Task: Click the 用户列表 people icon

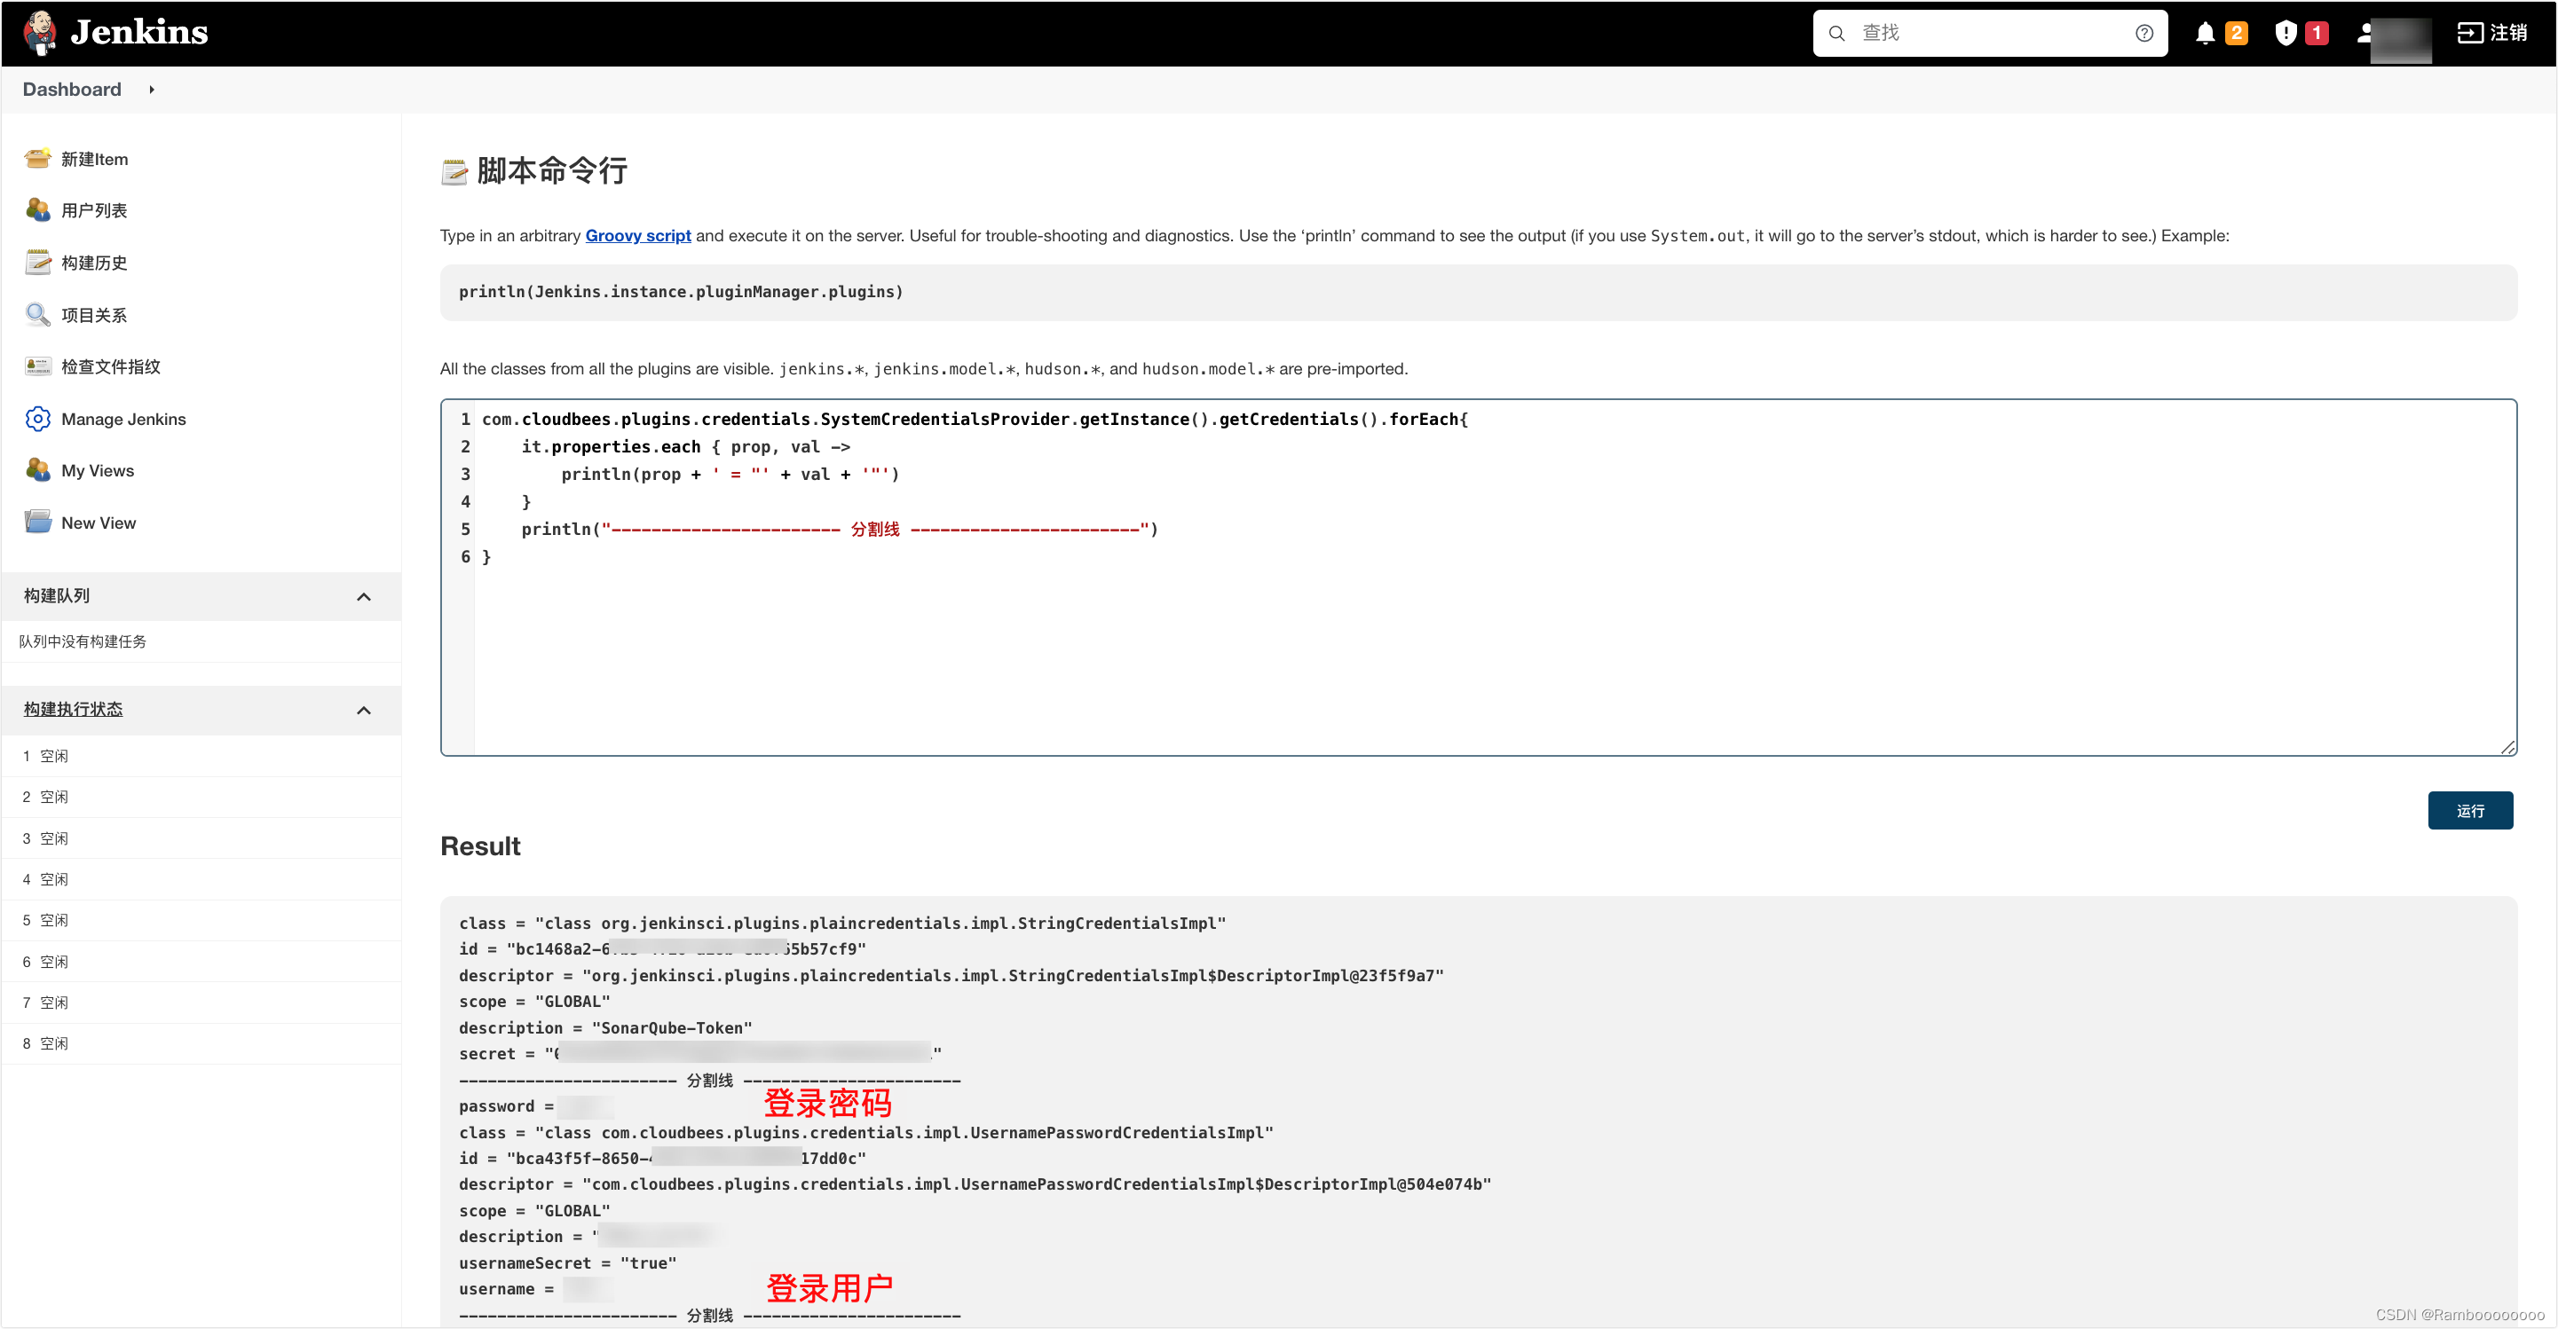Action: click(38, 210)
